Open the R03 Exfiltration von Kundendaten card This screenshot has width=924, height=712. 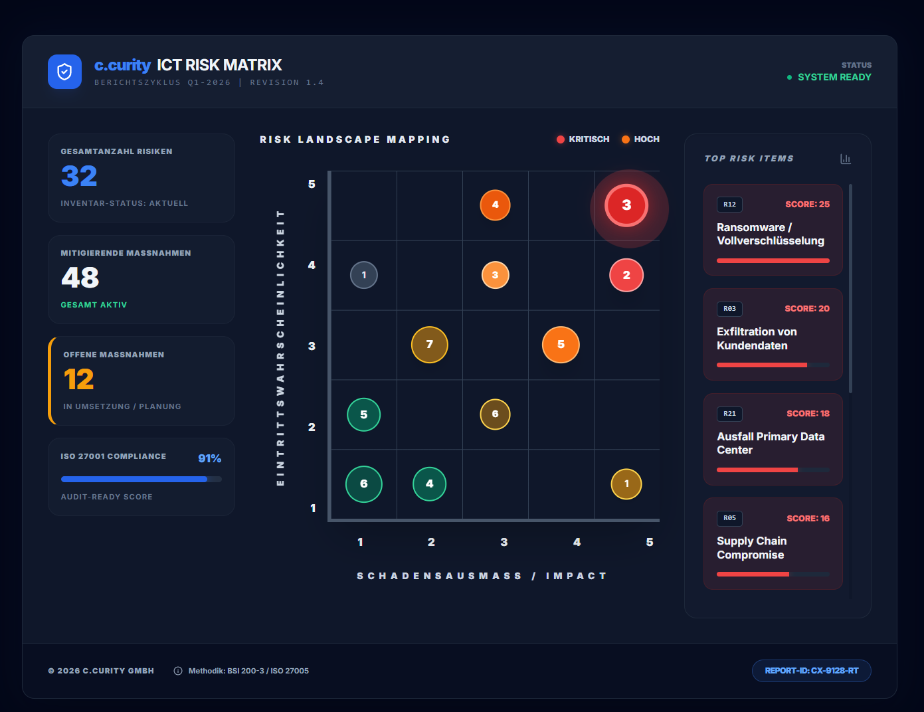773,335
